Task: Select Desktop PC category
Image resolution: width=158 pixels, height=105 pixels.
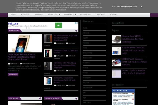Action: point(88,88)
